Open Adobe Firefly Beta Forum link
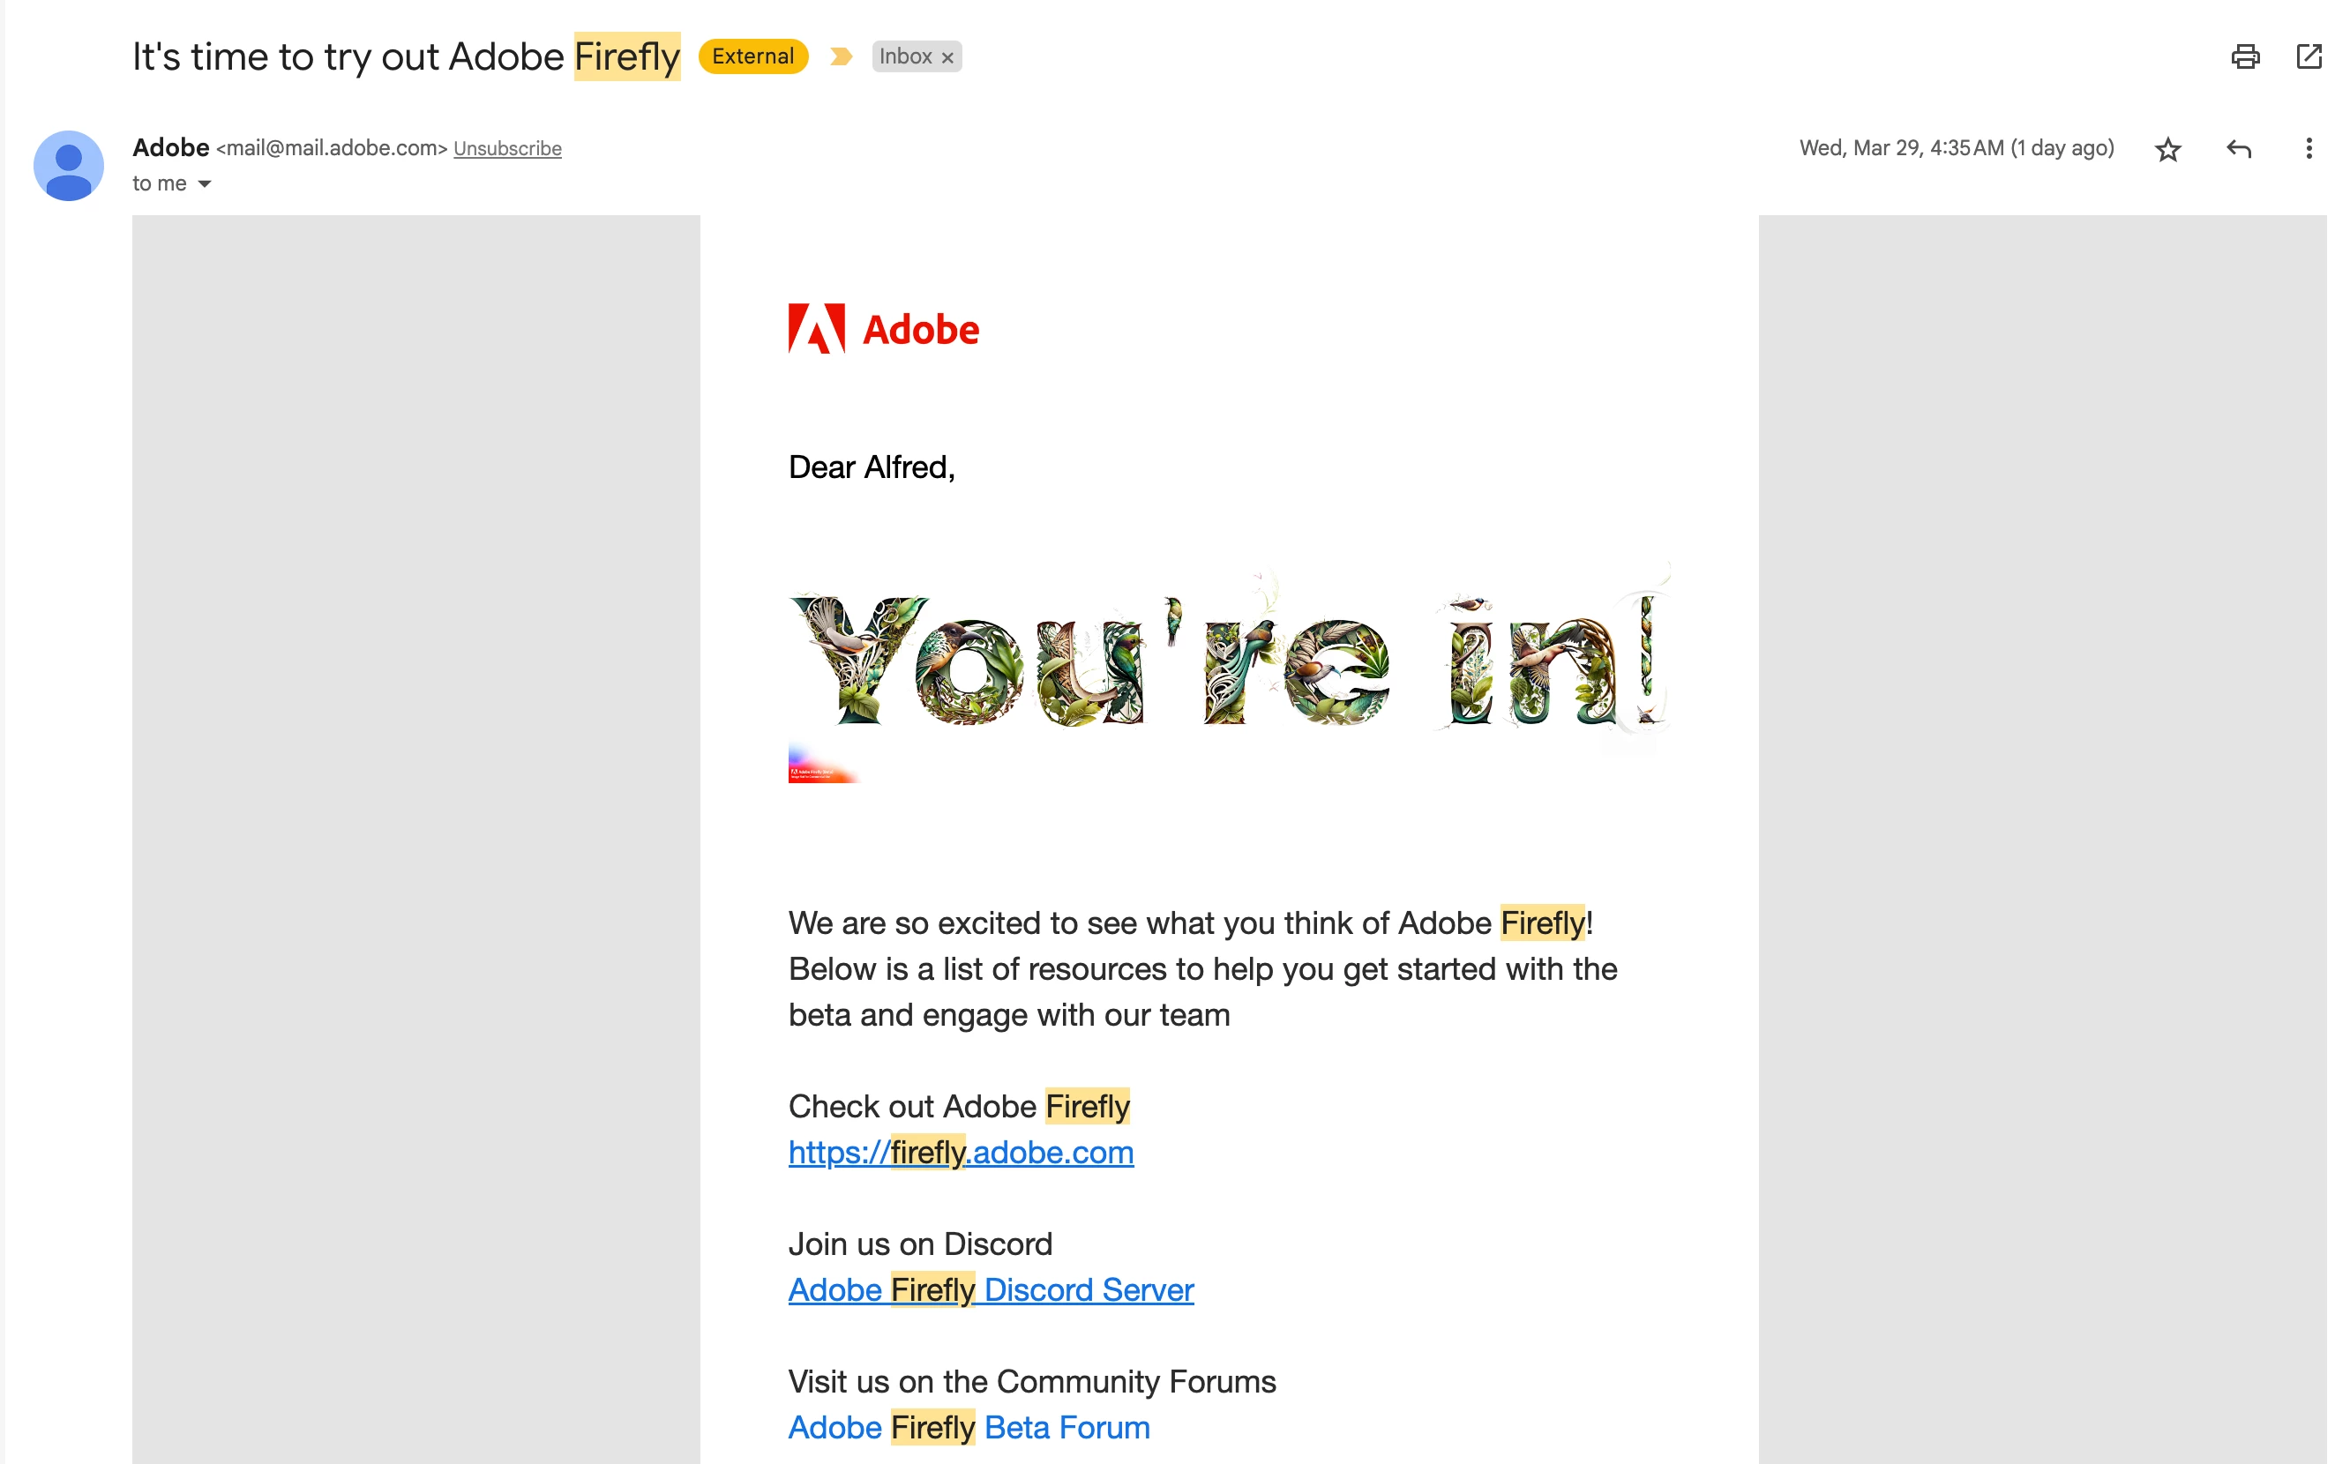Viewport: 2350px width, 1464px height. (969, 1427)
